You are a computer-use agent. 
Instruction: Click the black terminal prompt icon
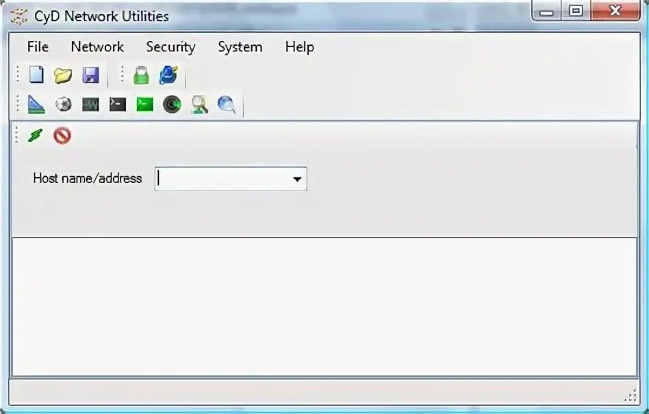(x=118, y=105)
